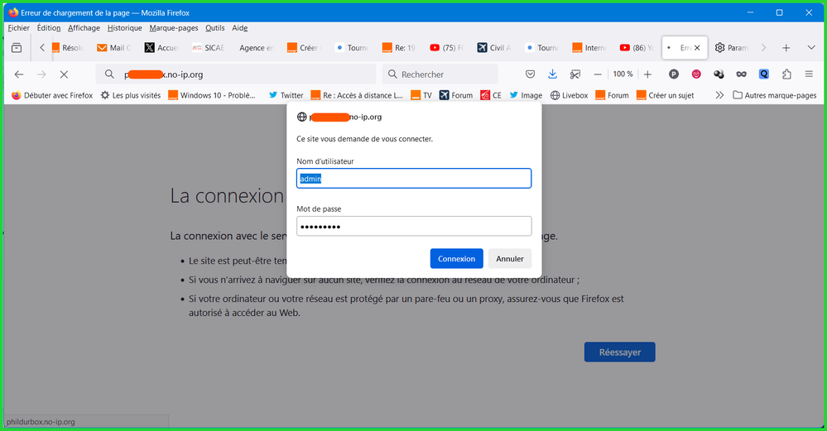Image resolution: width=827 pixels, height=431 pixels.
Task: Open the Autres marque-pages folder
Action: pos(774,95)
